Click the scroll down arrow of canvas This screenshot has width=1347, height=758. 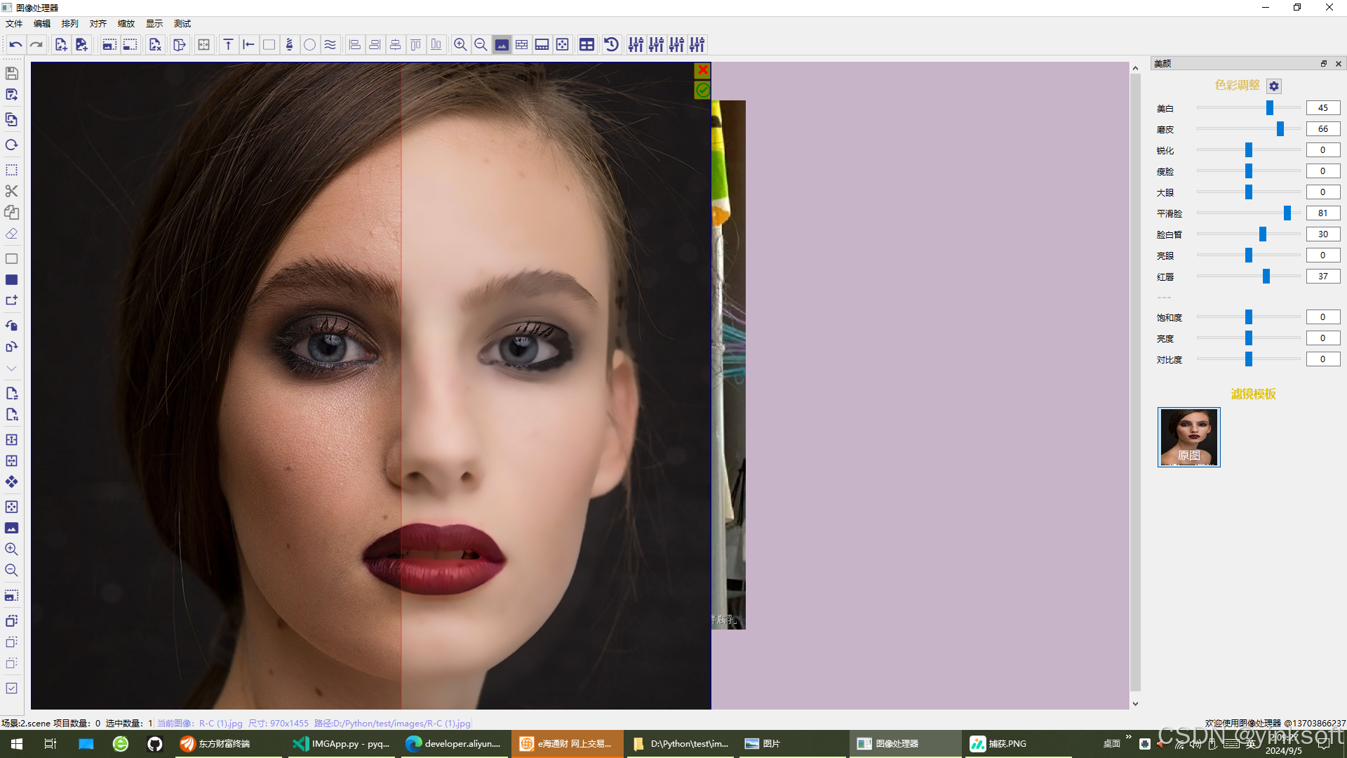tap(1135, 704)
